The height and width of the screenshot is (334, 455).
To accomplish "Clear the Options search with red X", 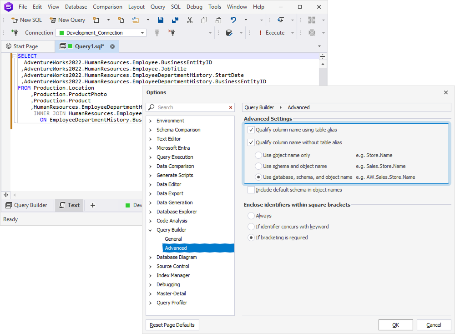I will (231, 107).
